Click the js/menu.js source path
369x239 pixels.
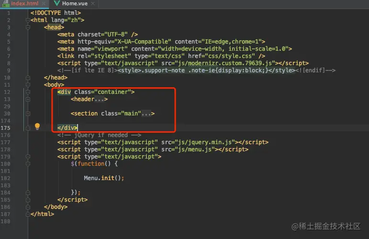click(195, 149)
